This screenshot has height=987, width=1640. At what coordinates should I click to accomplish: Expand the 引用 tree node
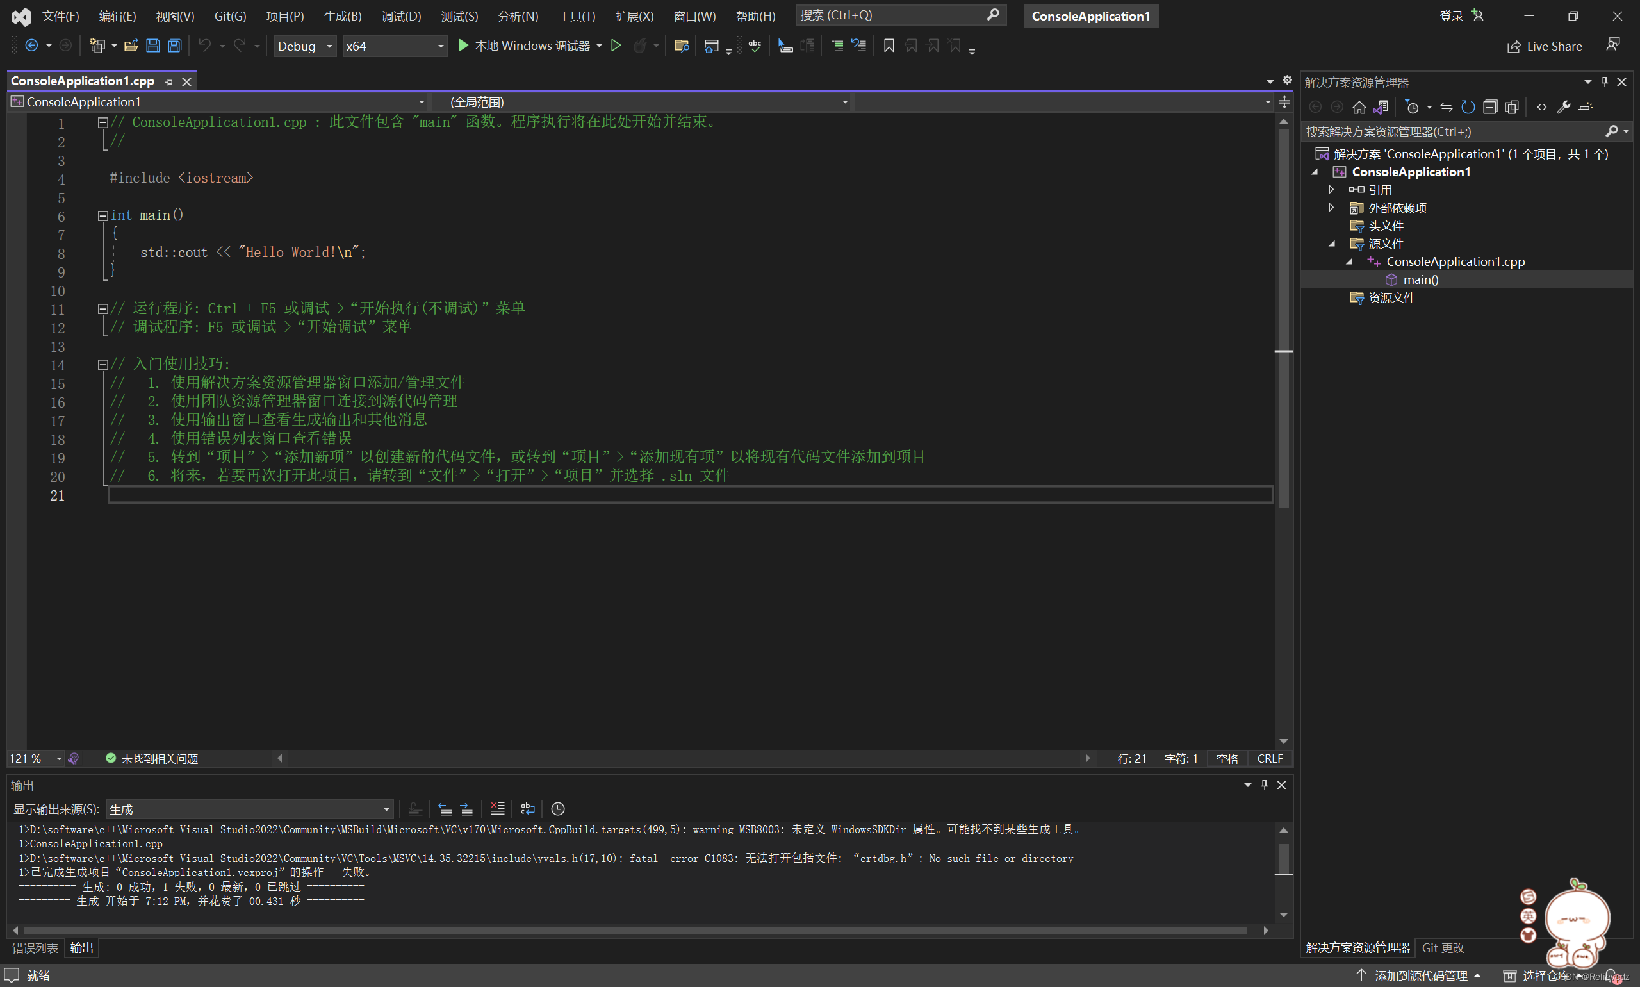(x=1332, y=190)
